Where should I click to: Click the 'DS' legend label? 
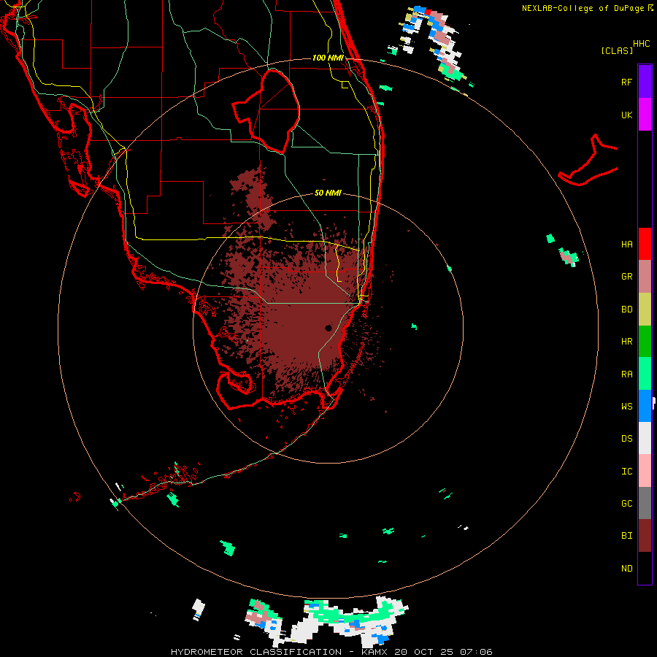(626, 439)
